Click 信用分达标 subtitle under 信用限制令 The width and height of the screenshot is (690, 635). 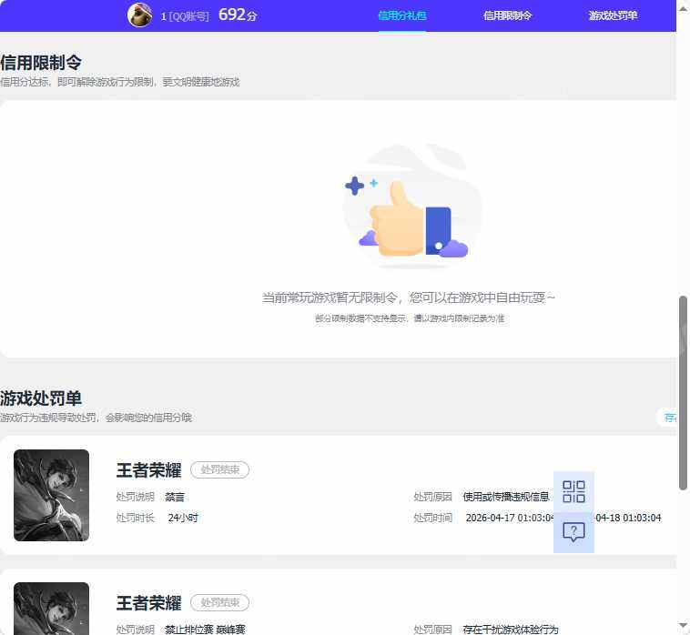point(119,82)
